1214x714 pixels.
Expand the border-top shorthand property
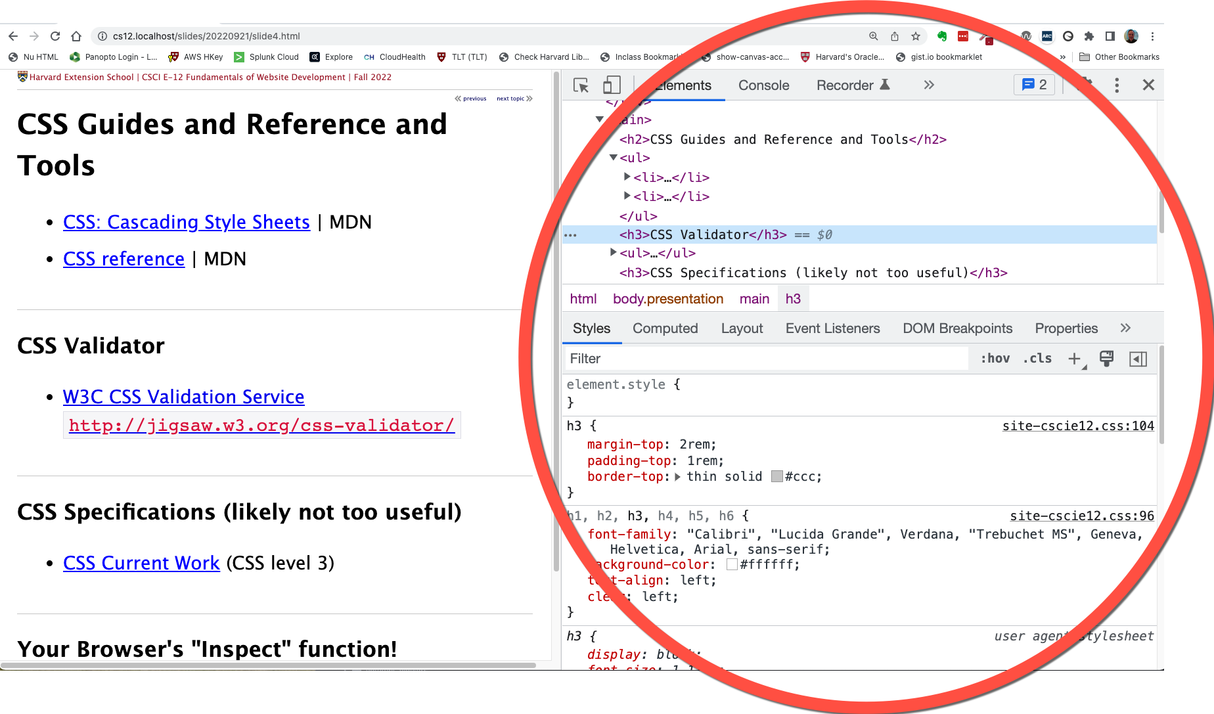(x=677, y=477)
